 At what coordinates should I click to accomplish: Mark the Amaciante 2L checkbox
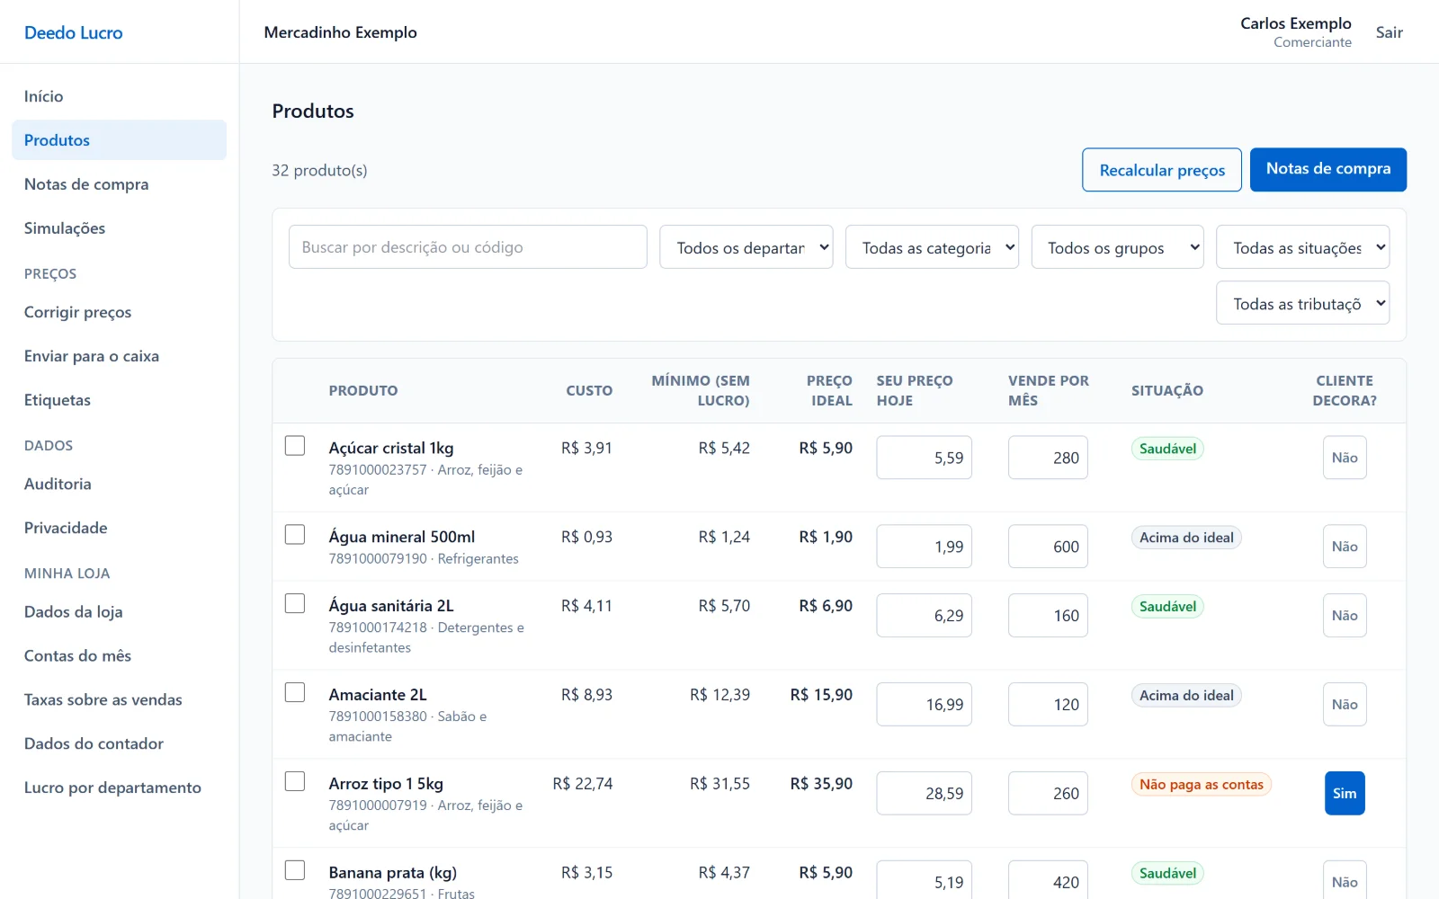[x=295, y=693]
